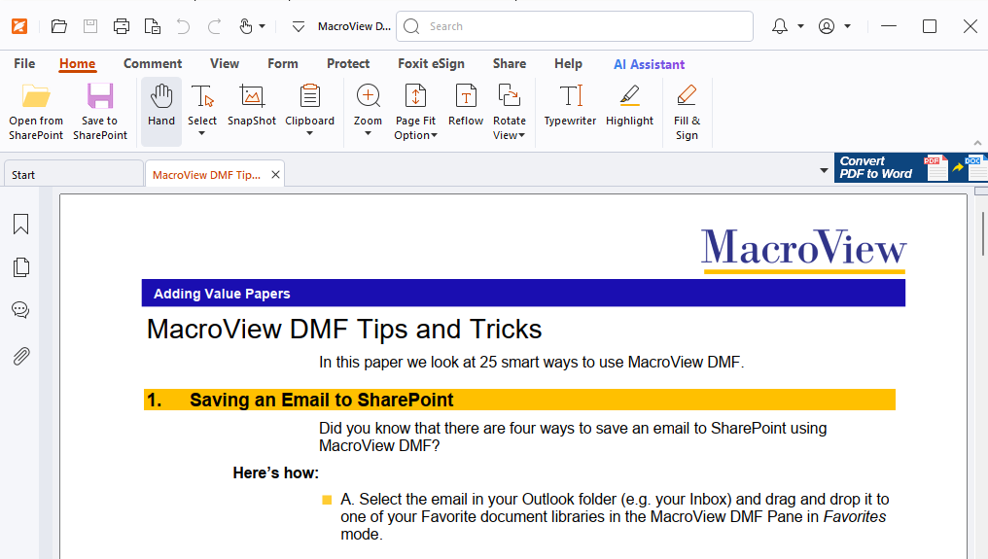Open the Pages thumbnails panel
The image size is (988, 559).
tap(20, 267)
